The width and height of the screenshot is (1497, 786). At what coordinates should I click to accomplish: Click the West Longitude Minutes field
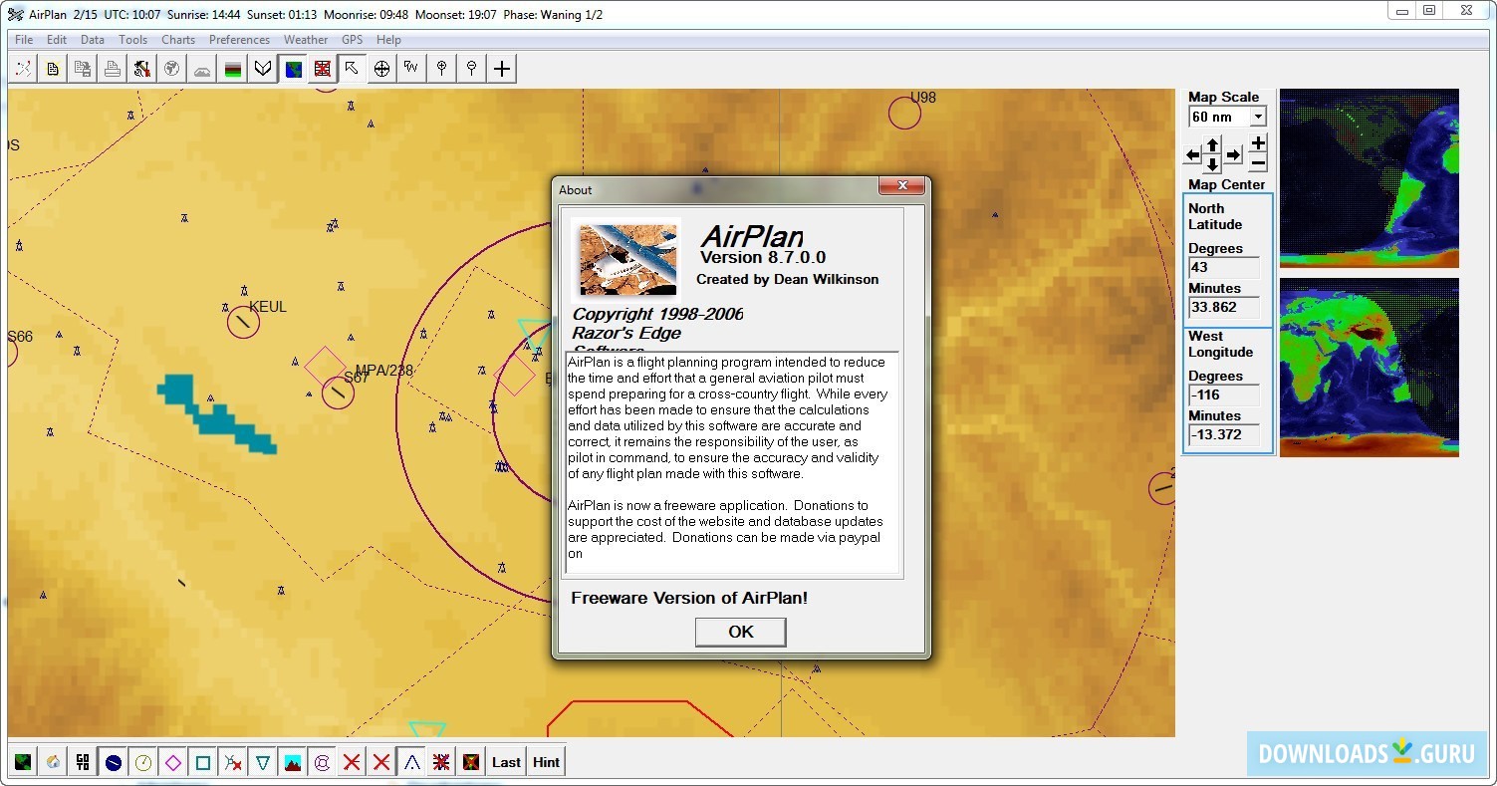[x=1224, y=435]
